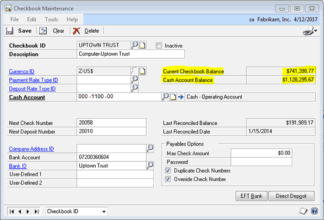Image resolution: width=324 pixels, height=220 pixels.
Task: Click the Bank Account field 07200360604
Action: click(112, 157)
